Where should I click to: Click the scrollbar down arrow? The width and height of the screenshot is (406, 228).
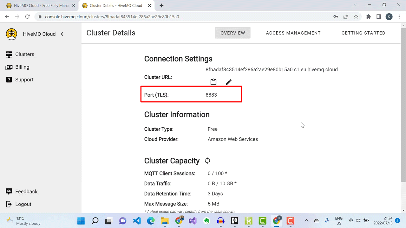click(x=403, y=210)
